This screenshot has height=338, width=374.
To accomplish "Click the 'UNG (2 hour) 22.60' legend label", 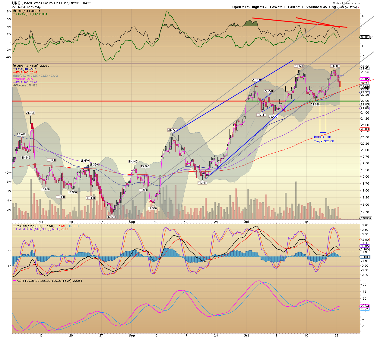I will click(x=33, y=66).
